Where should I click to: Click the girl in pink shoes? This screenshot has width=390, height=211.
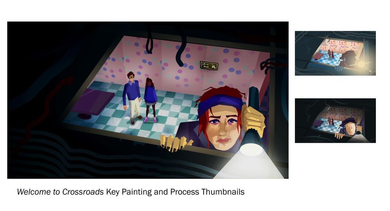click(150, 100)
